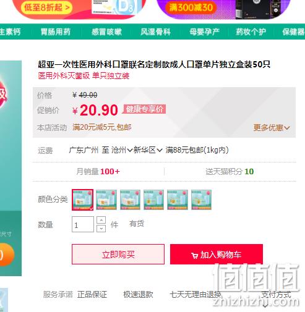The width and height of the screenshot is (305, 312).
Task: Choose the fifth 颜色分类 variant thumbnail
Action: coord(178,200)
